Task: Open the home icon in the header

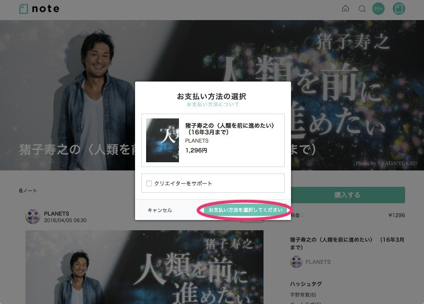Action: [x=346, y=9]
